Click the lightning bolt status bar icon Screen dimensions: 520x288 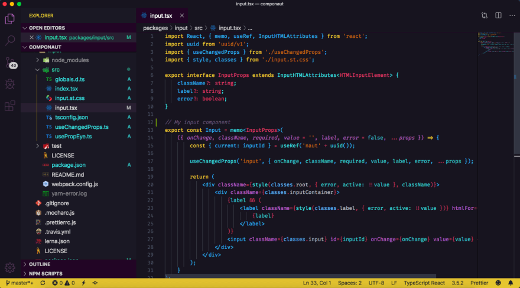pyautogui.click(x=83, y=283)
